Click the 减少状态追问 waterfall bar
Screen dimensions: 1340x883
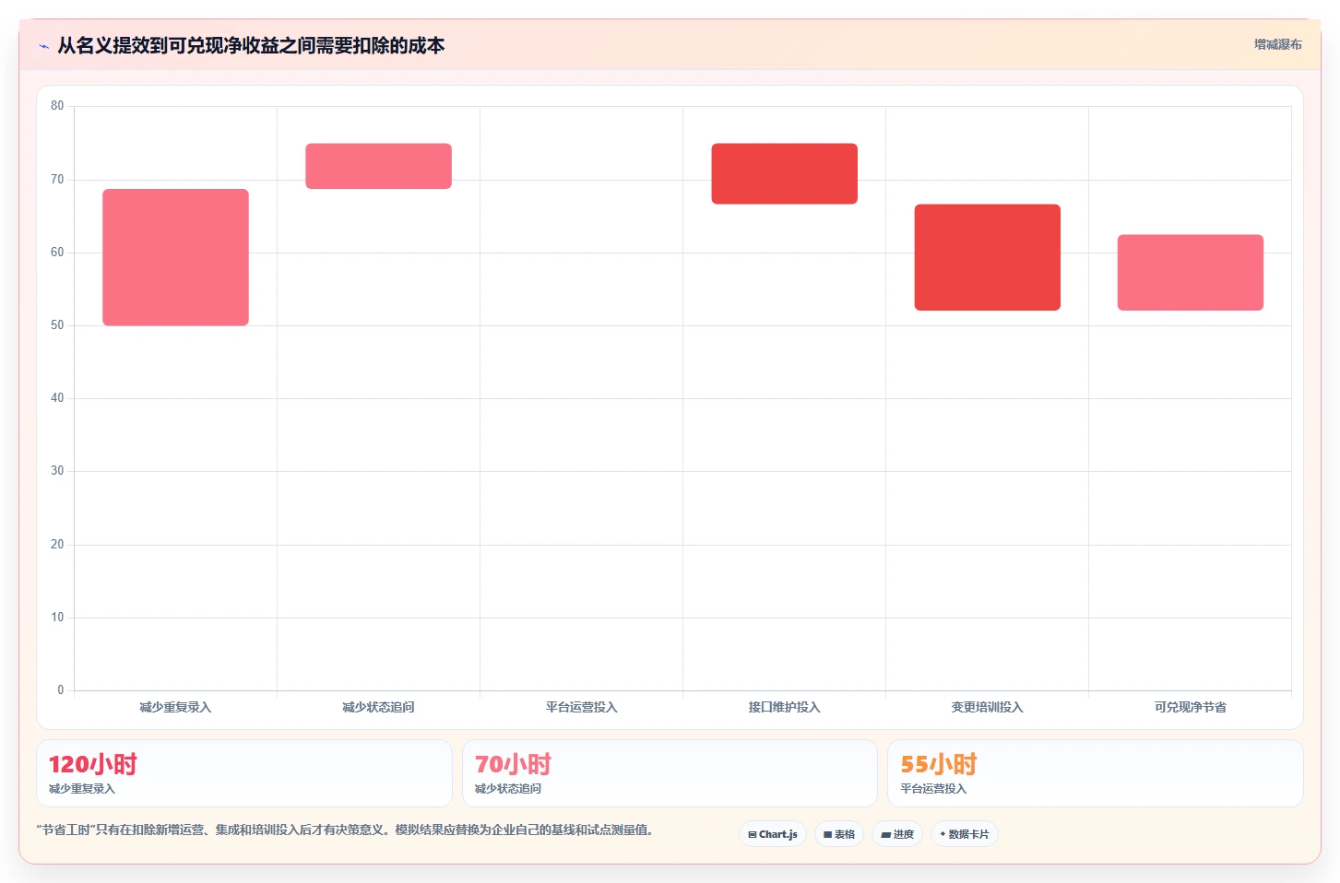point(378,166)
